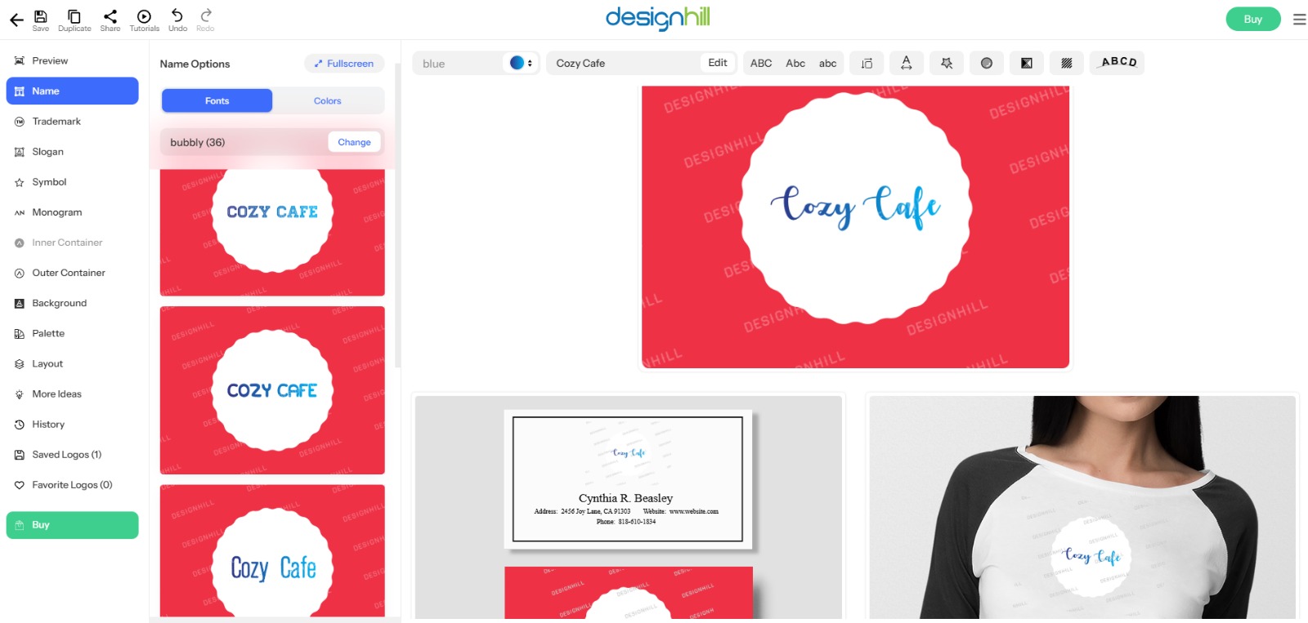Undo the last change
The height and width of the screenshot is (623, 1308).
pyautogui.click(x=177, y=20)
